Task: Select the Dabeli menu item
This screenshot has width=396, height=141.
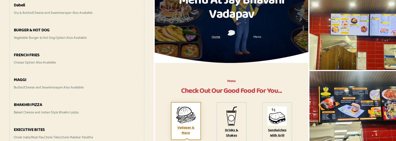Action: click(20, 5)
